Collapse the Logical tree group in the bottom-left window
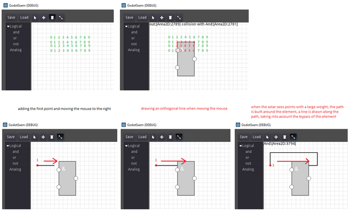Screen dimensions: 352x214 point(8,146)
